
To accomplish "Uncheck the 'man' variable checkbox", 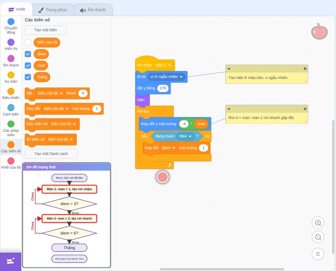I will click(x=28, y=65).
